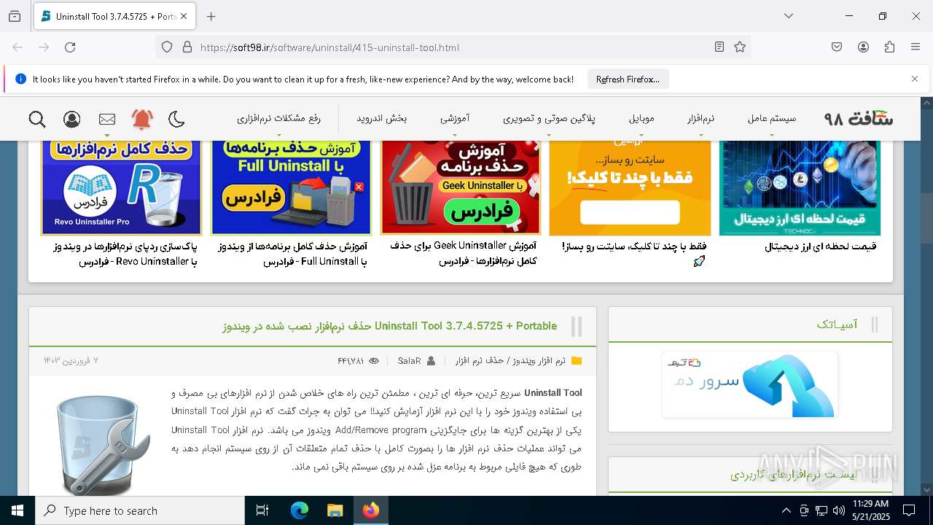
Task: Focus the soft98.ir URL address field
Action: coord(452,47)
